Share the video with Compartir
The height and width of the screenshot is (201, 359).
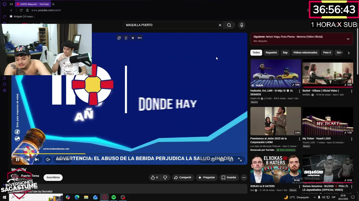point(183,178)
